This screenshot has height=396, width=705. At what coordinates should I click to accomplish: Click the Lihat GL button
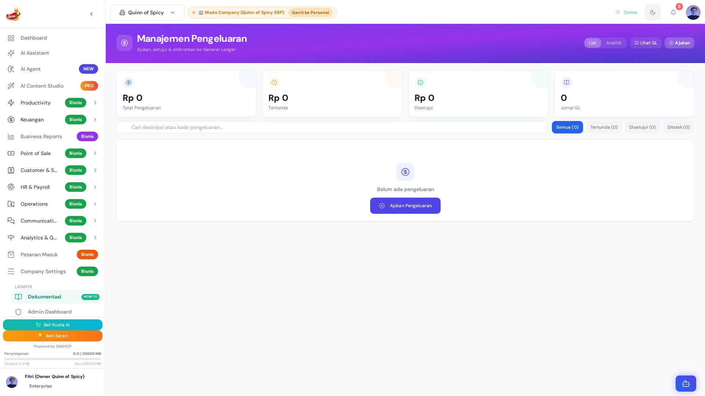(646, 43)
